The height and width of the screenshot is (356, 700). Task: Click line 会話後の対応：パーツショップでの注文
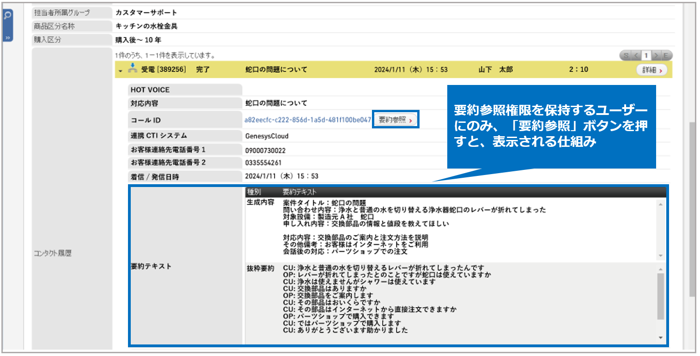click(x=345, y=252)
